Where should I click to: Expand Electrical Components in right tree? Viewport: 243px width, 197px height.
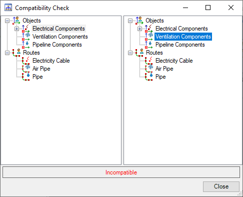[139, 29]
